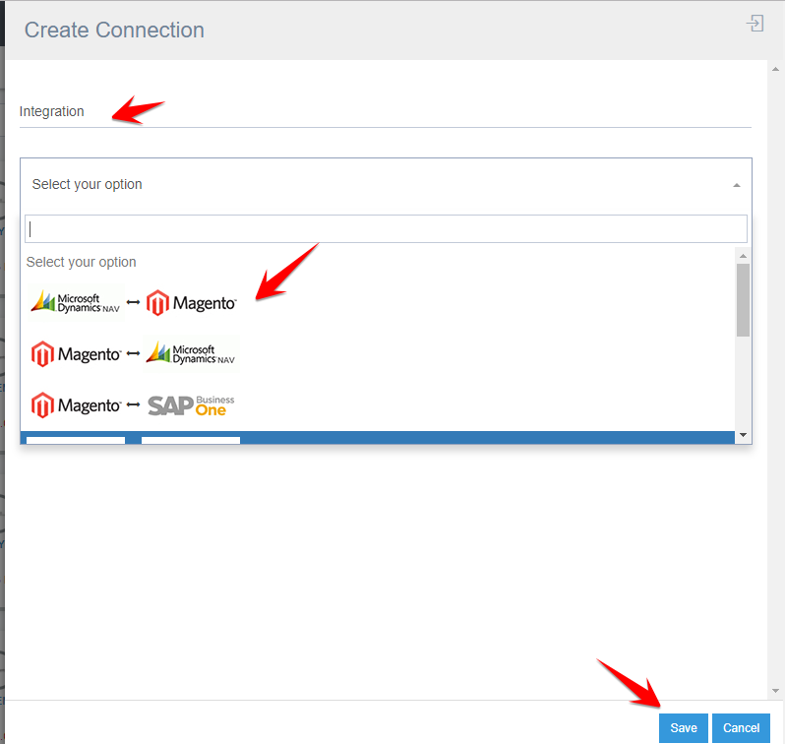Click the option list scrollbar thumb

coord(743,300)
